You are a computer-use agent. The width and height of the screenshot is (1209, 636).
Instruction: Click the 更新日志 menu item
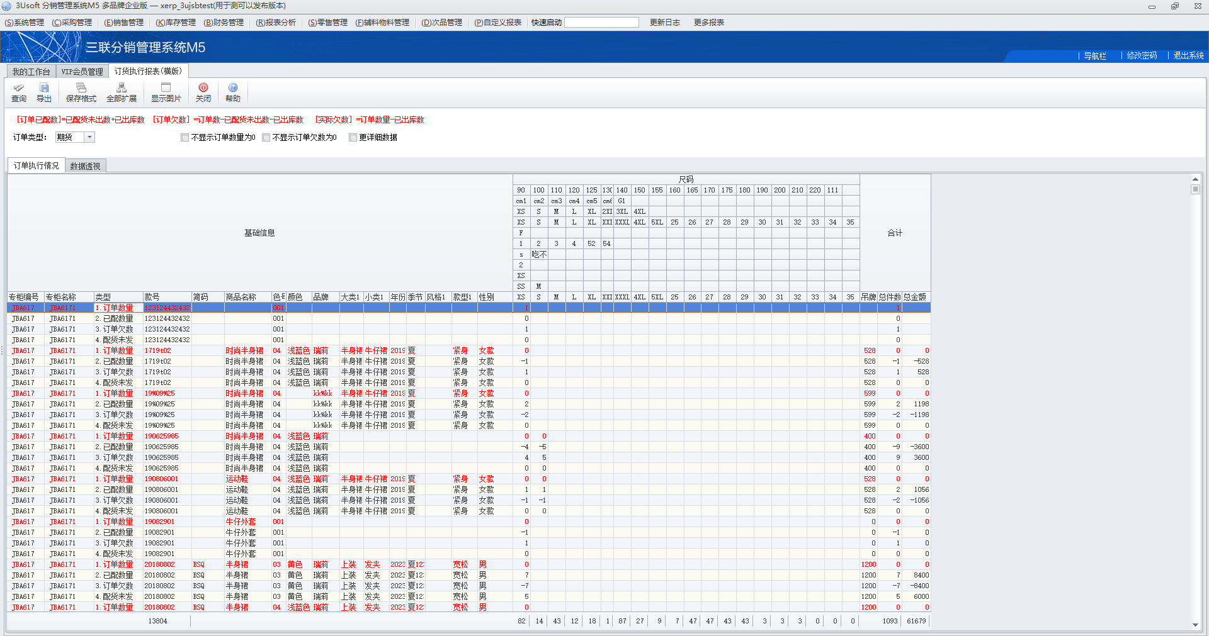tap(665, 23)
